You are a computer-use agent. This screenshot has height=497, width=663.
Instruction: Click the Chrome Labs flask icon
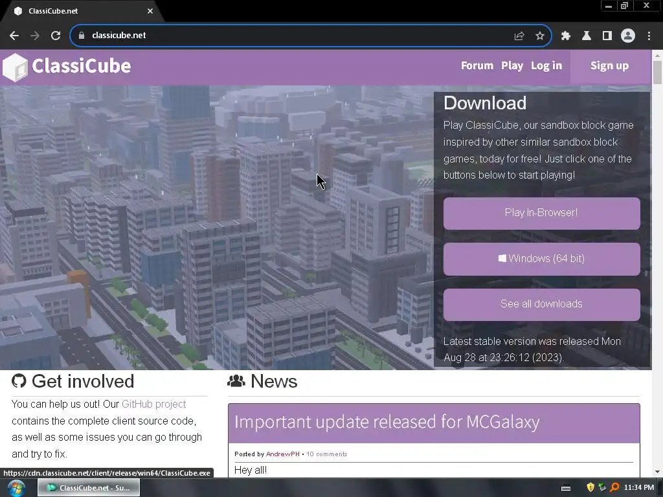click(587, 36)
